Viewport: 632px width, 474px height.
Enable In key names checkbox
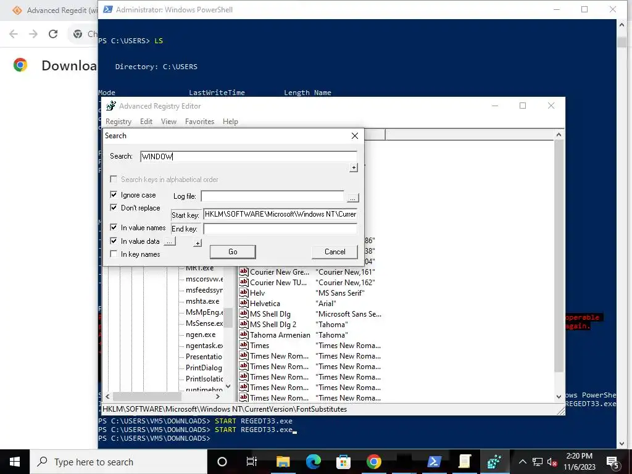[x=114, y=254]
